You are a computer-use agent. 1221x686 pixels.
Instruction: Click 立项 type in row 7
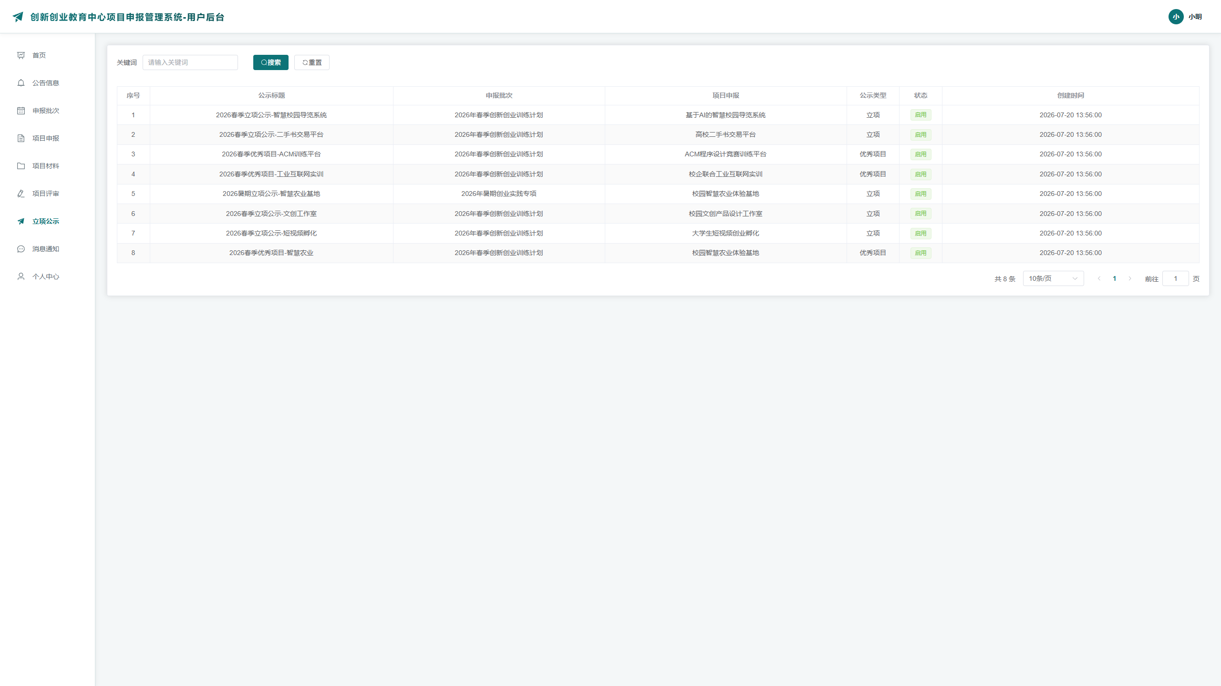click(873, 233)
